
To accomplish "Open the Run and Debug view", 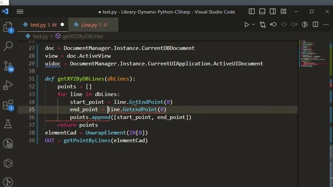I will tap(8, 85).
